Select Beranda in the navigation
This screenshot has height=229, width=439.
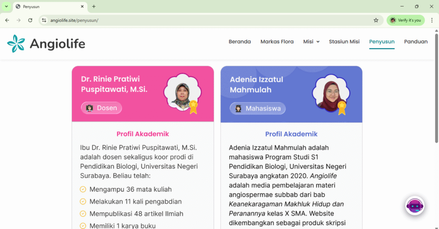click(x=240, y=42)
